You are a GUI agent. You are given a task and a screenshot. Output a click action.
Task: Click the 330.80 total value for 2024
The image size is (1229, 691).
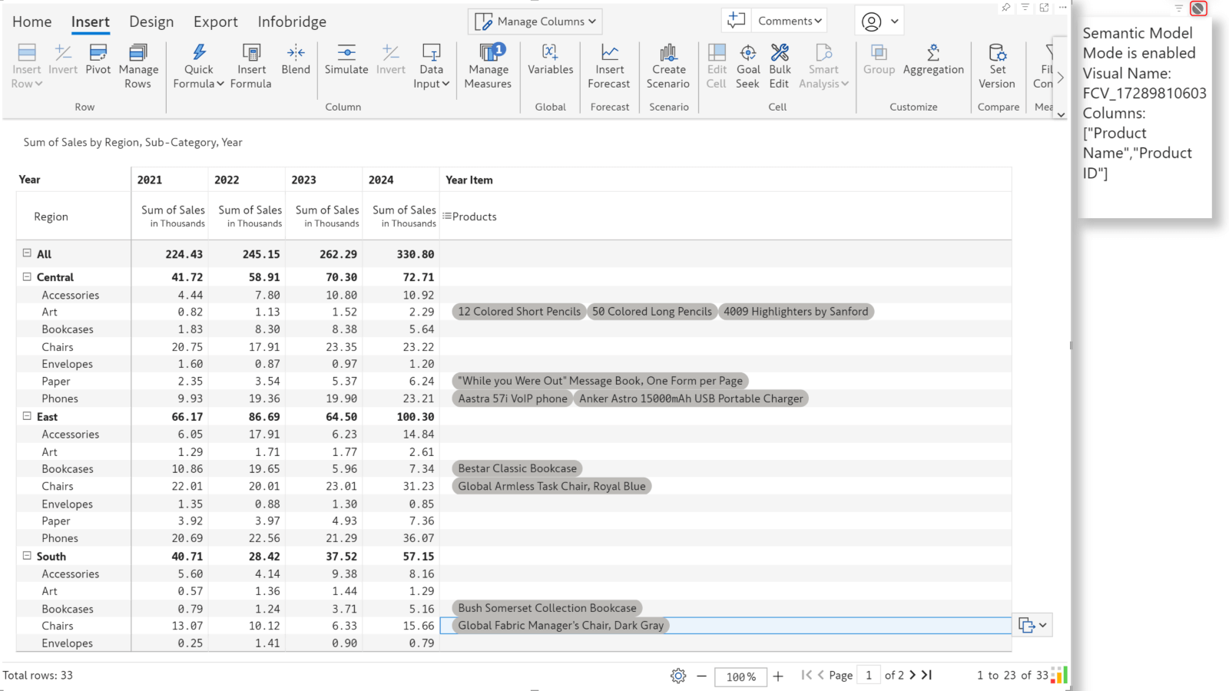coord(416,254)
